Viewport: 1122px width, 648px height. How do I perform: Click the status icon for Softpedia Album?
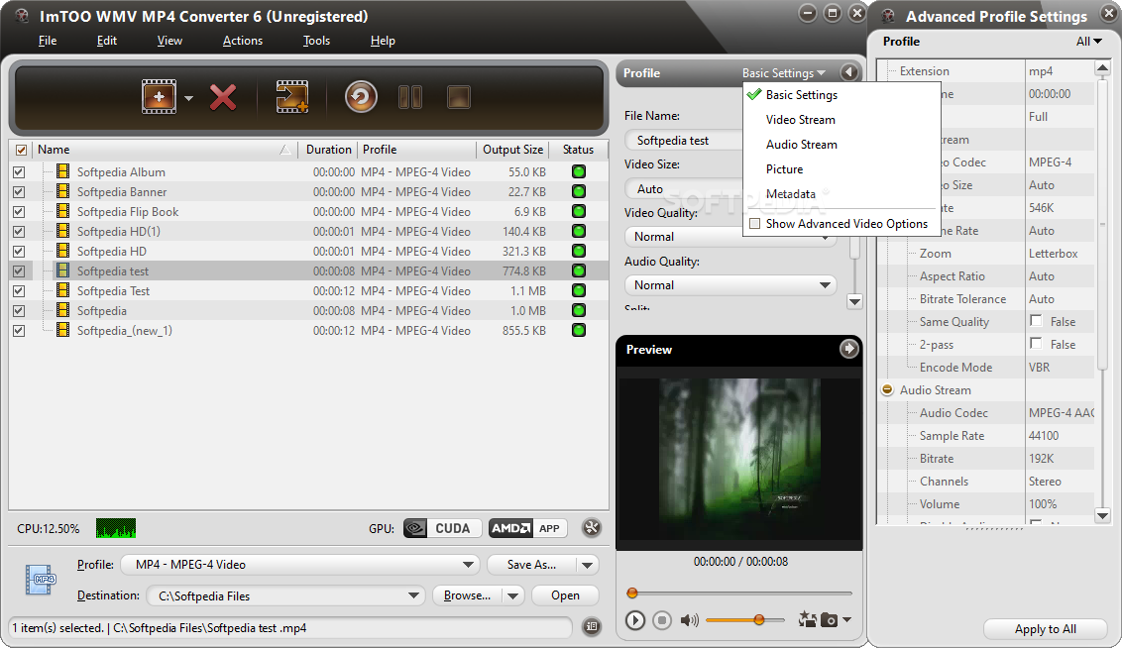[x=578, y=171]
